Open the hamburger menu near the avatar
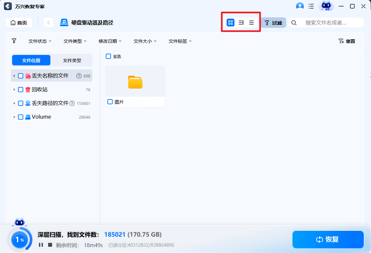Viewport: 371px width, 253px height. click(x=311, y=6)
